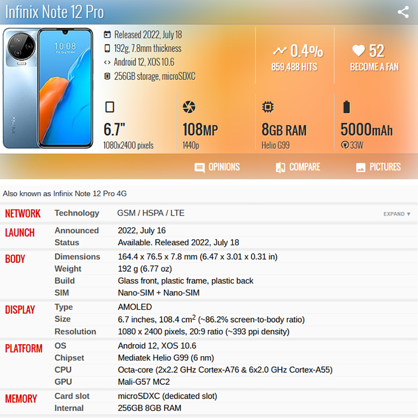Click 'Glass front, plastic frame, plastic back'
Screen dimensions: 418x418
(x=186, y=281)
